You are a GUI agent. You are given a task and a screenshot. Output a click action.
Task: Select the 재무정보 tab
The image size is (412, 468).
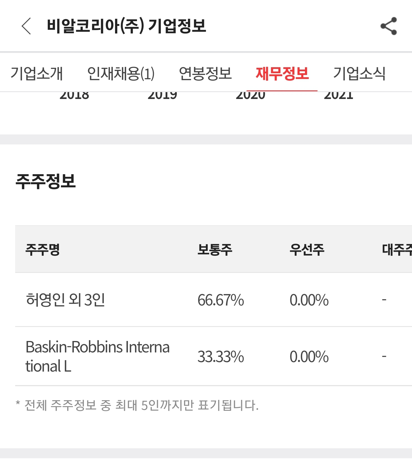pos(282,73)
